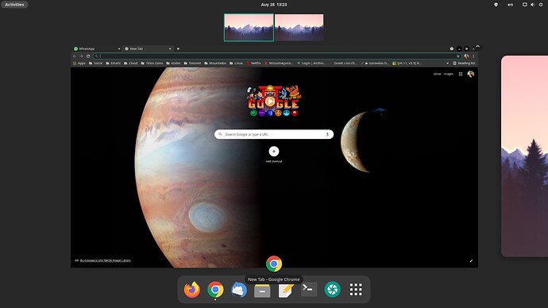Open the 'en' keyboard layout menu
This screenshot has height=308, width=548.
click(510, 5)
